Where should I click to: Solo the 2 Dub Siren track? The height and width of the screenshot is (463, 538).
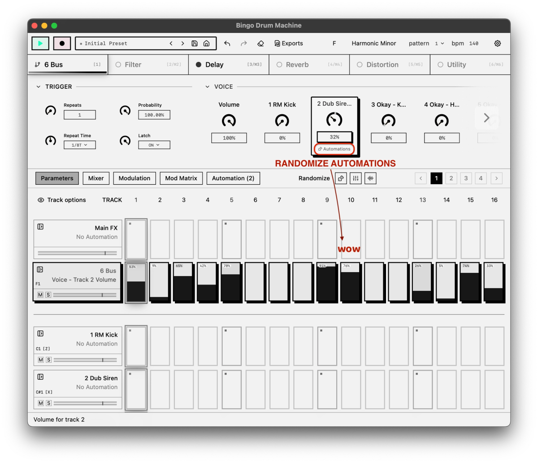[x=49, y=403]
